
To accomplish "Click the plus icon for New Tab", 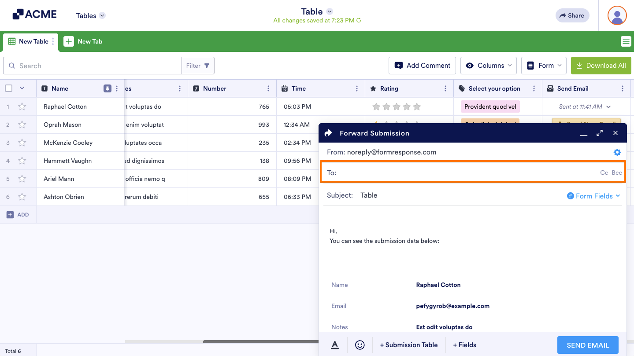I will pos(69,41).
